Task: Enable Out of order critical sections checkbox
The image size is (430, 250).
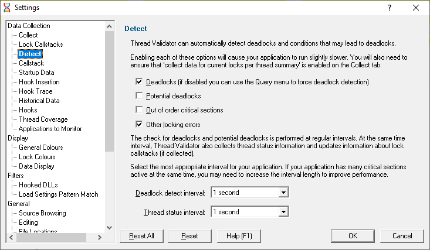Action: (139, 110)
